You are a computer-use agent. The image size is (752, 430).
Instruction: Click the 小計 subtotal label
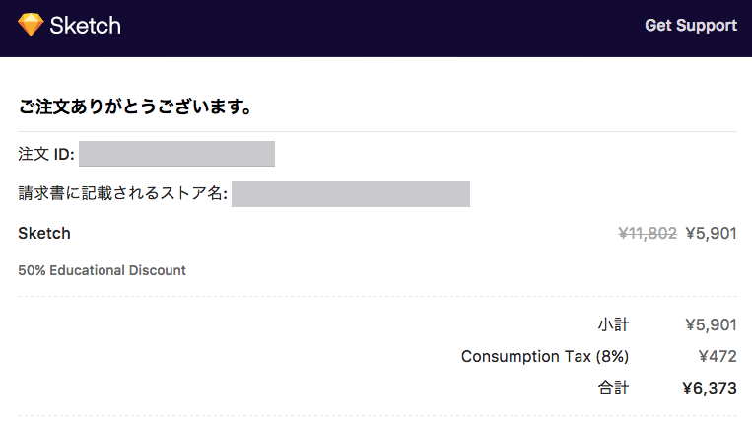pos(613,324)
